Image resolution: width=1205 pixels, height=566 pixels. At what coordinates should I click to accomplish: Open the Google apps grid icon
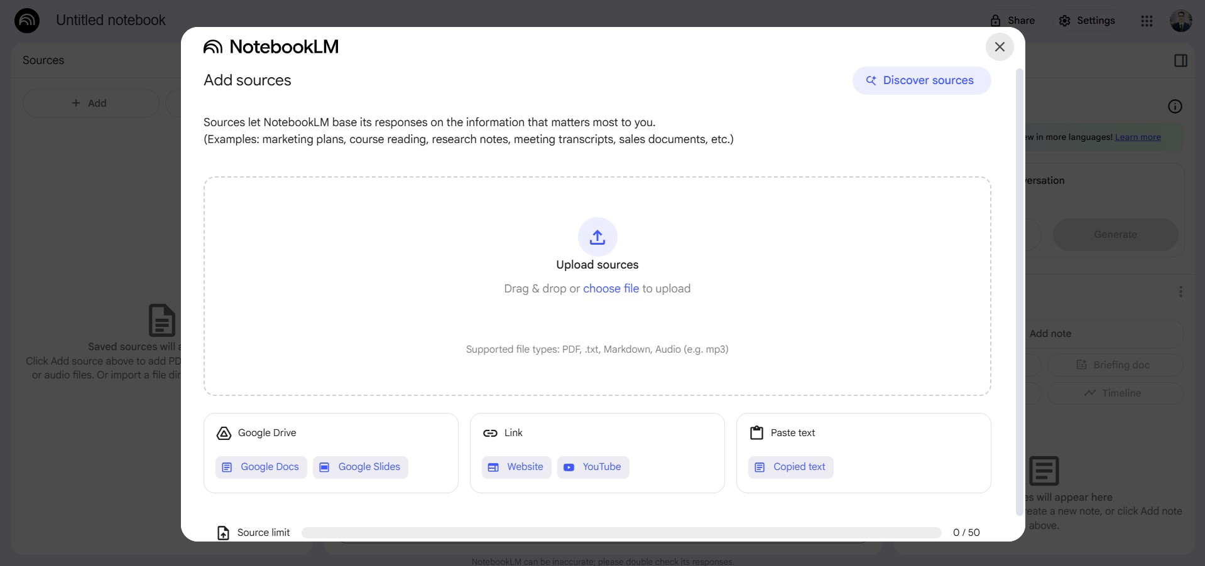1147,21
